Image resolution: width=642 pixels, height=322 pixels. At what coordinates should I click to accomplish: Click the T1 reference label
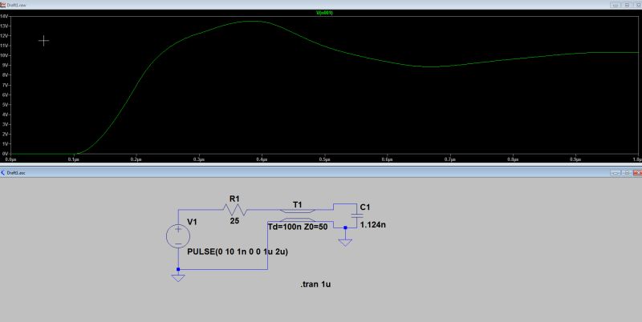[297, 204]
